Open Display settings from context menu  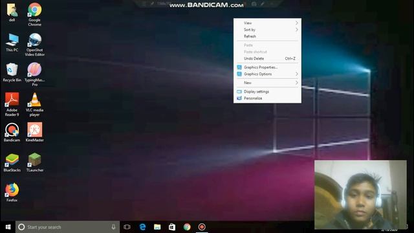(x=267, y=91)
